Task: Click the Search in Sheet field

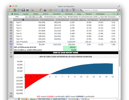Action: 100,10
